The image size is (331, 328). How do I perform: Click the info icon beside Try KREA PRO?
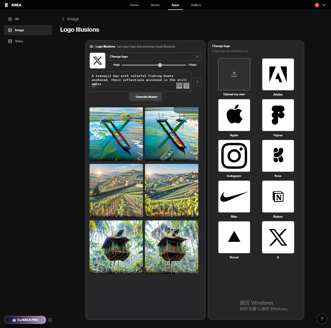(50, 320)
